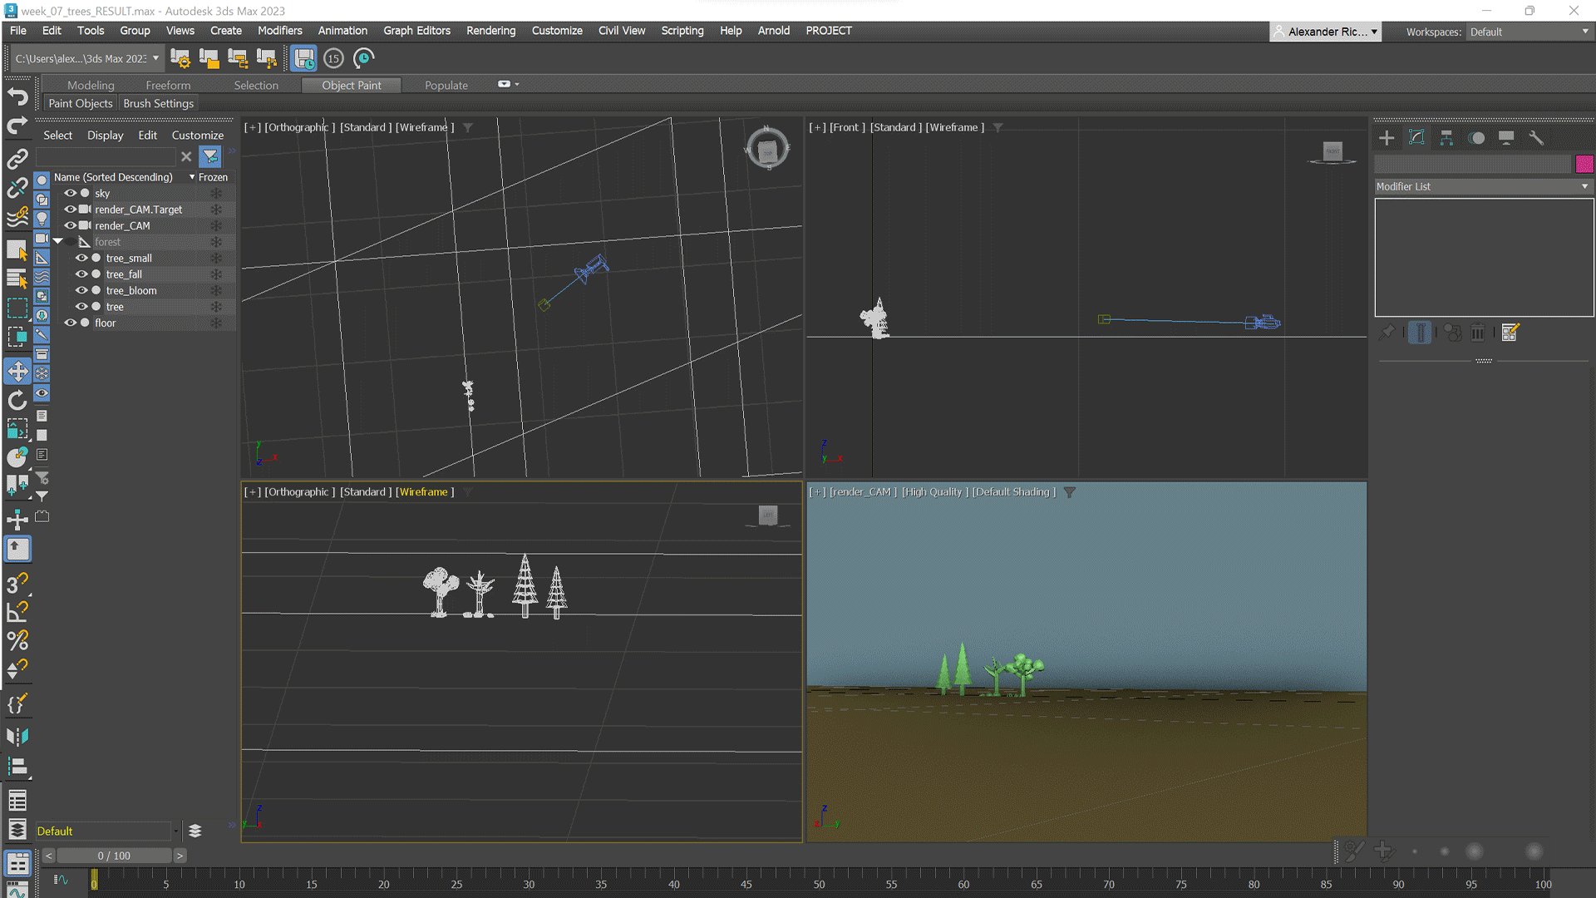Select the Move tool
Screen dimensions: 1596x898
coord(17,372)
